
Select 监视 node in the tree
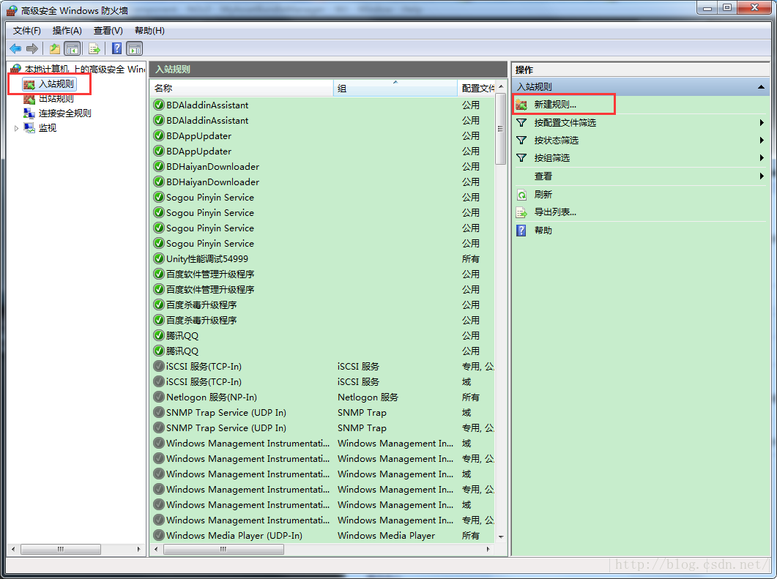click(x=48, y=128)
